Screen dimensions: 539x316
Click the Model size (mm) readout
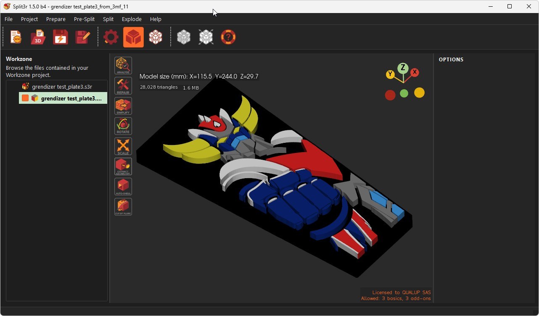[x=199, y=76]
